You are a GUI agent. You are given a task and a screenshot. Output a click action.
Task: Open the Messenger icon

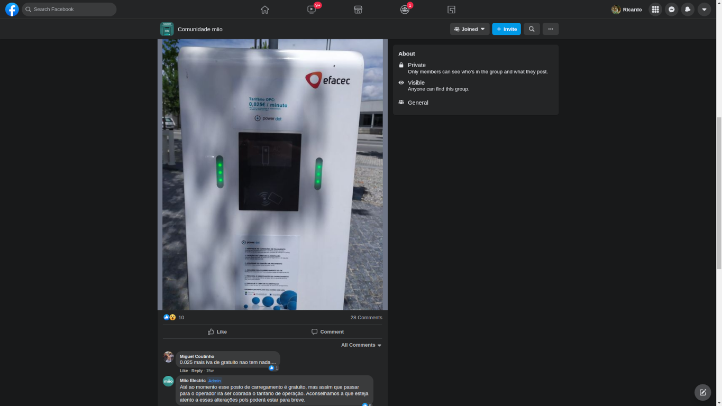(x=671, y=10)
